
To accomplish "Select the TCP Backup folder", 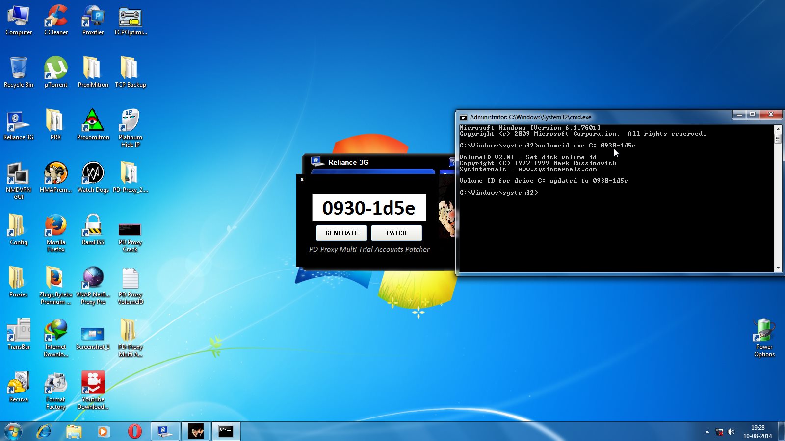I will click(131, 73).
